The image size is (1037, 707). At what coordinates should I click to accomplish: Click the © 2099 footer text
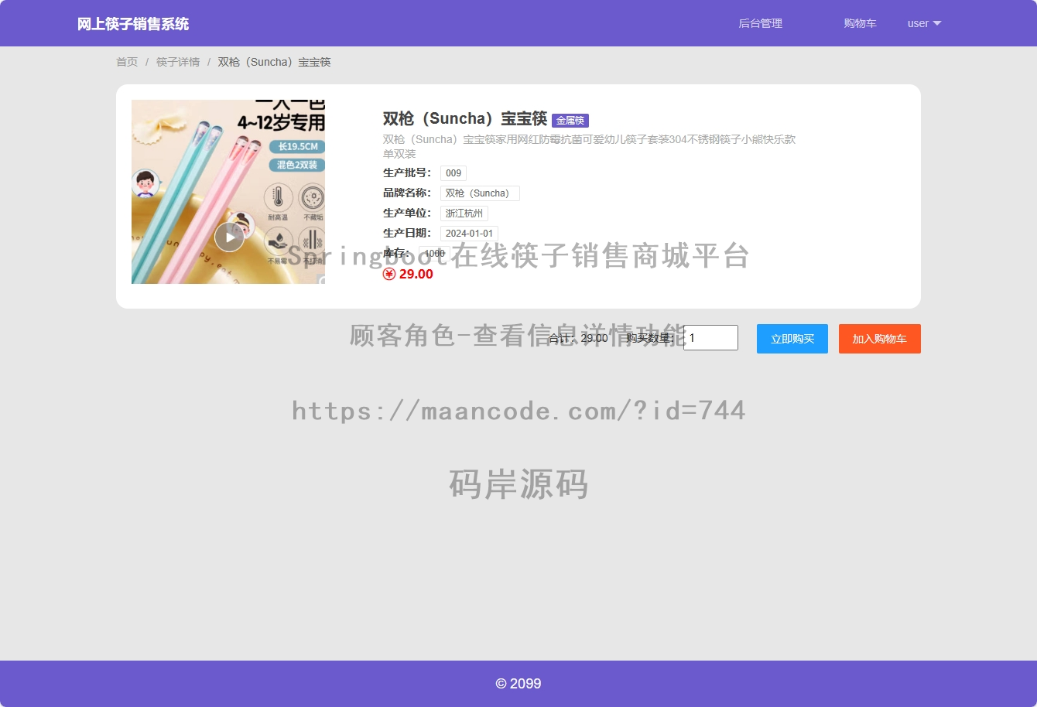coord(518,684)
